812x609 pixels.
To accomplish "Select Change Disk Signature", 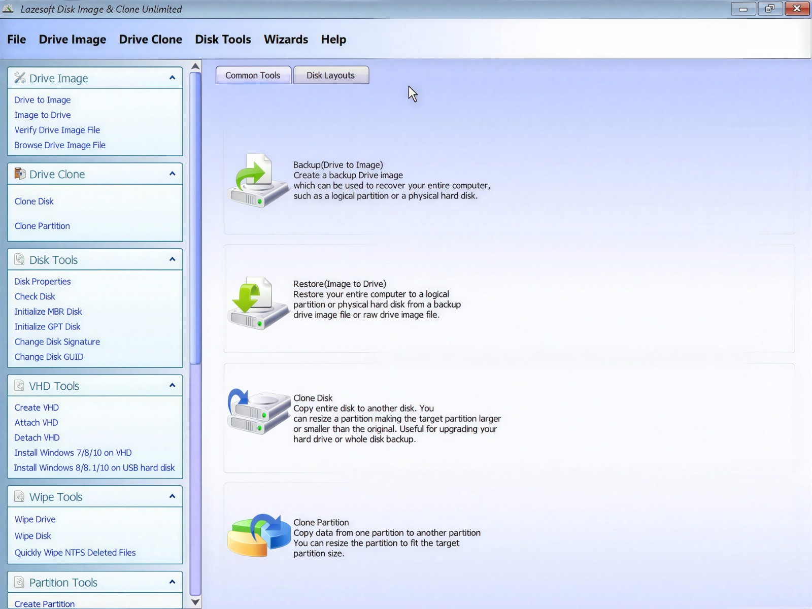I will point(57,342).
